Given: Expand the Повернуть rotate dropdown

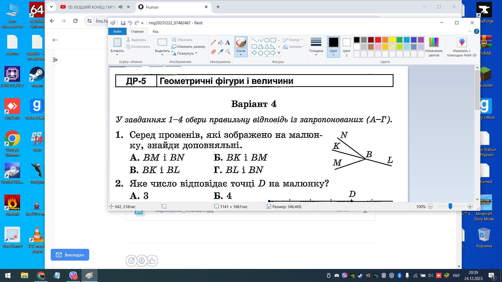Looking at the screenshot, I should [x=196, y=53].
